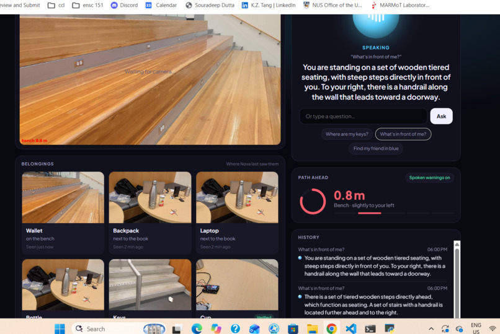The width and height of the screenshot is (500, 334).
Task: Click the taskbar Search box
Action: click(118, 328)
